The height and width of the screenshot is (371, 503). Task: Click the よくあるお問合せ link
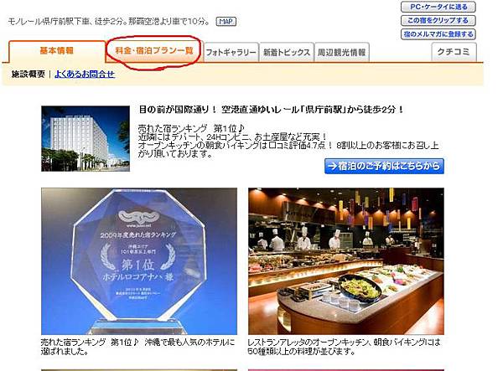click(x=85, y=75)
